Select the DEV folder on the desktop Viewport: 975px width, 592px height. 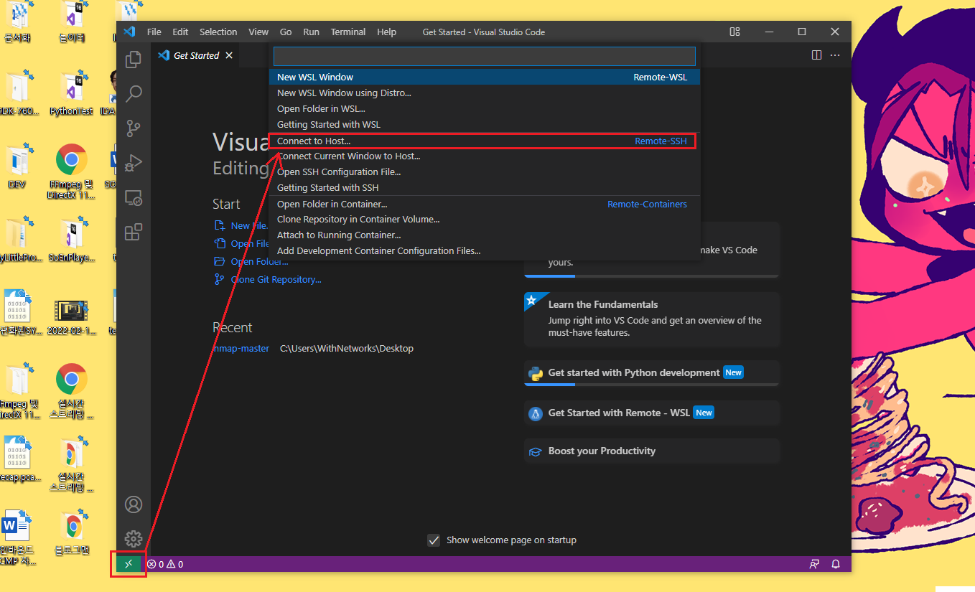pyautogui.click(x=17, y=166)
